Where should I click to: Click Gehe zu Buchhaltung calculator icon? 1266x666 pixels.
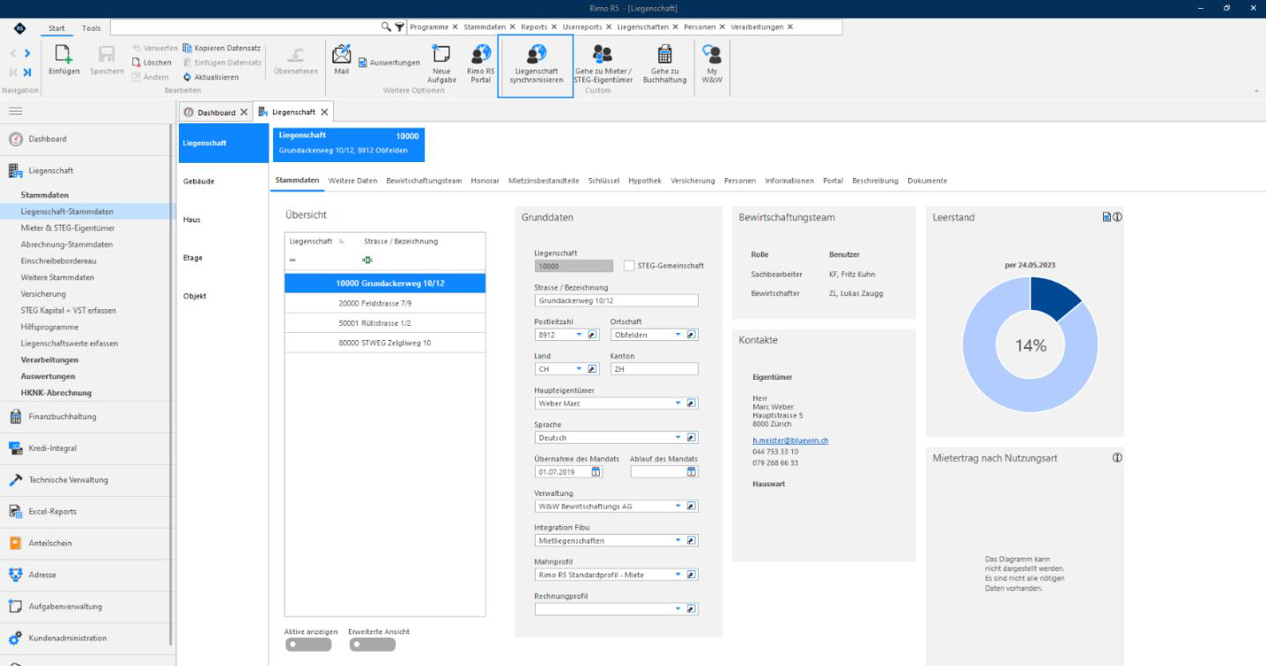click(x=665, y=55)
